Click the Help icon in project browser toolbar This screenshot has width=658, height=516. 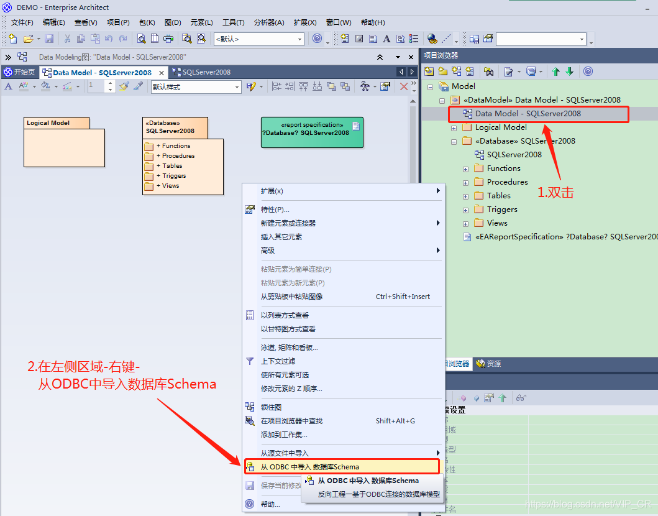(x=588, y=71)
